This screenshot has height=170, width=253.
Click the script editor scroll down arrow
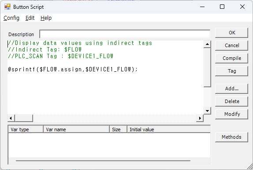coord(207,111)
